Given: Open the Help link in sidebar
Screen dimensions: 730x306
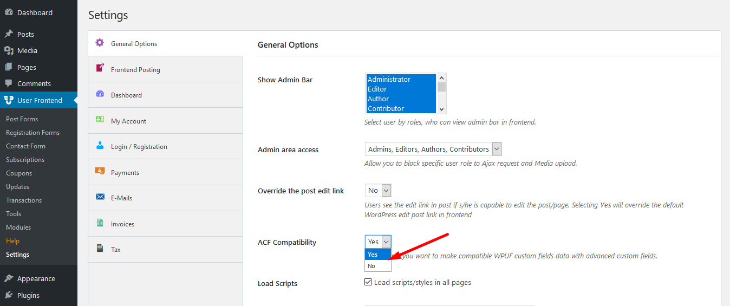Looking at the screenshot, I should [x=12, y=241].
